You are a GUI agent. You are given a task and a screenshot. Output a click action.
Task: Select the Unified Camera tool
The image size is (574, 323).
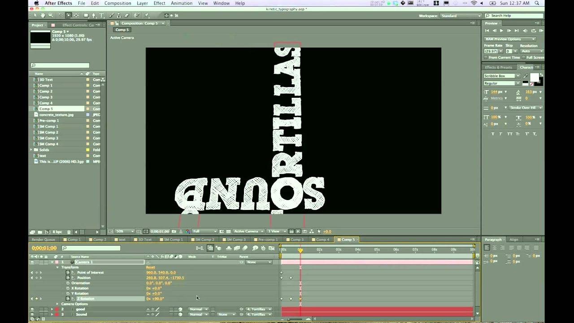click(69, 15)
